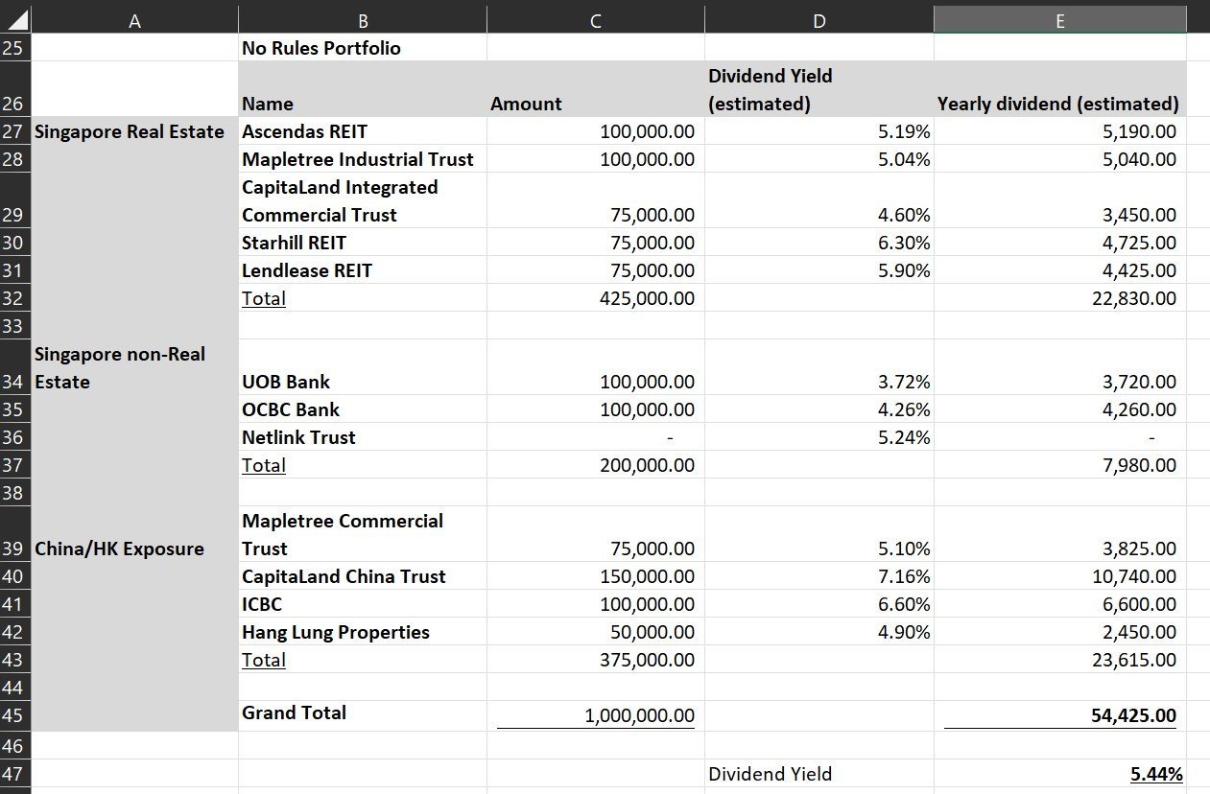
Task: Select column B by its header
Action: (x=363, y=20)
